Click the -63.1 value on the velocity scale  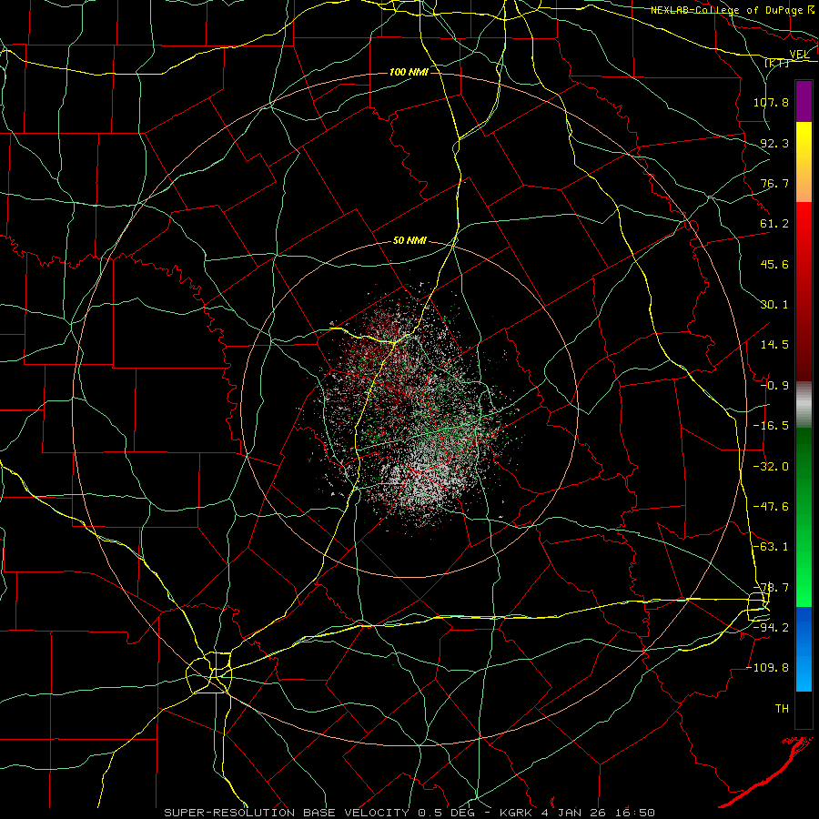coord(771,547)
